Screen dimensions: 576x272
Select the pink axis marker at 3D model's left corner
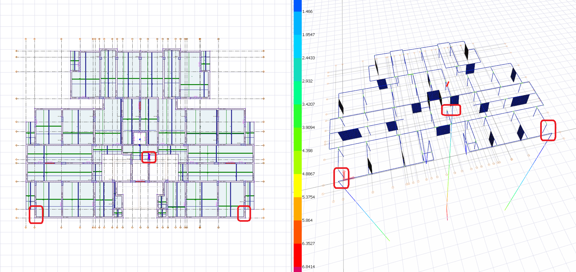pyautogui.click(x=344, y=176)
